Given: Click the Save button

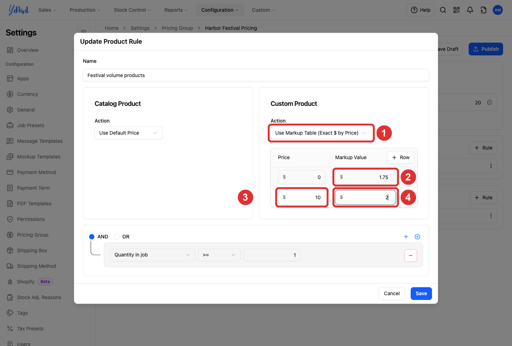Looking at the screenshot, I should coord(421,293).
